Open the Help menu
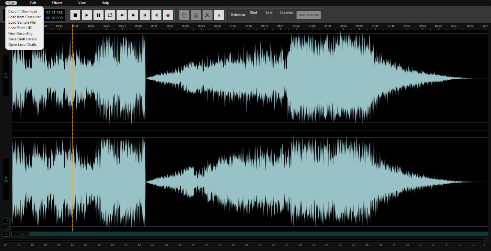 [105, 3]
